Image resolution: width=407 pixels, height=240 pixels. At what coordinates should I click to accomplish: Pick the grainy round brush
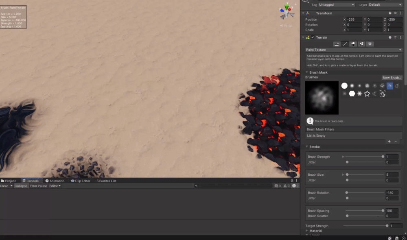coord(367,85)
